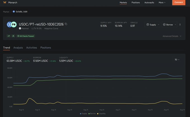Open the 7D timeframe dropdown
This screenshot has width=190, height=117.
point(177,59)
